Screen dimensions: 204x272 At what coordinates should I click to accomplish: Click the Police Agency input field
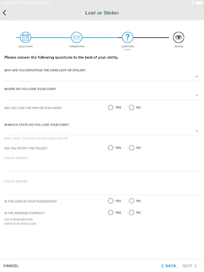click(x=102, y=166)
